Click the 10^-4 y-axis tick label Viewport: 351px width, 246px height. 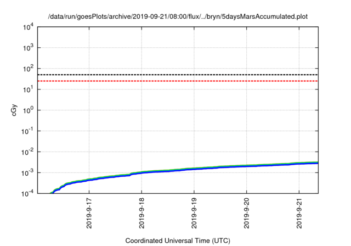pyautogui.click(x=28, y=193)
